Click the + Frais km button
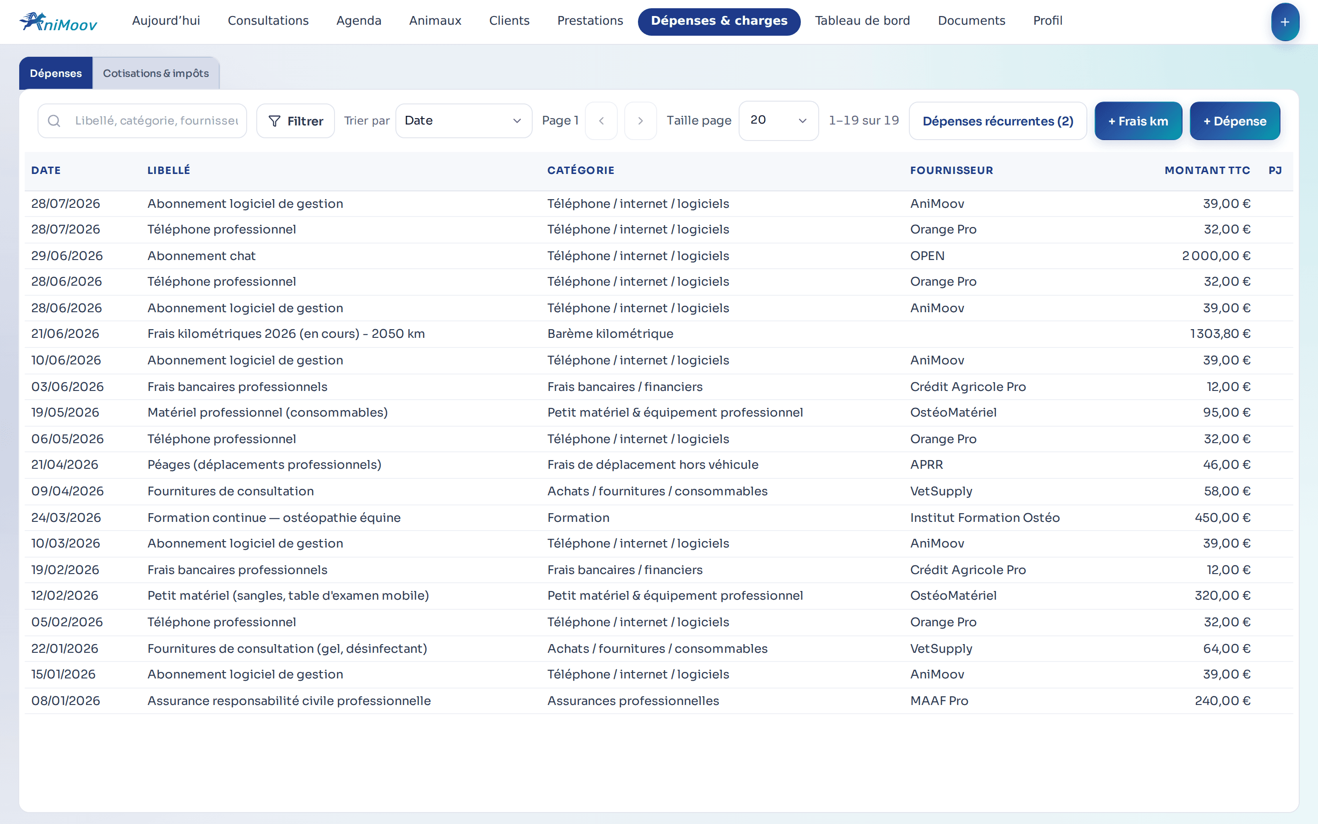Screen dimensions: 1318x824 (x=1138, y=121)
